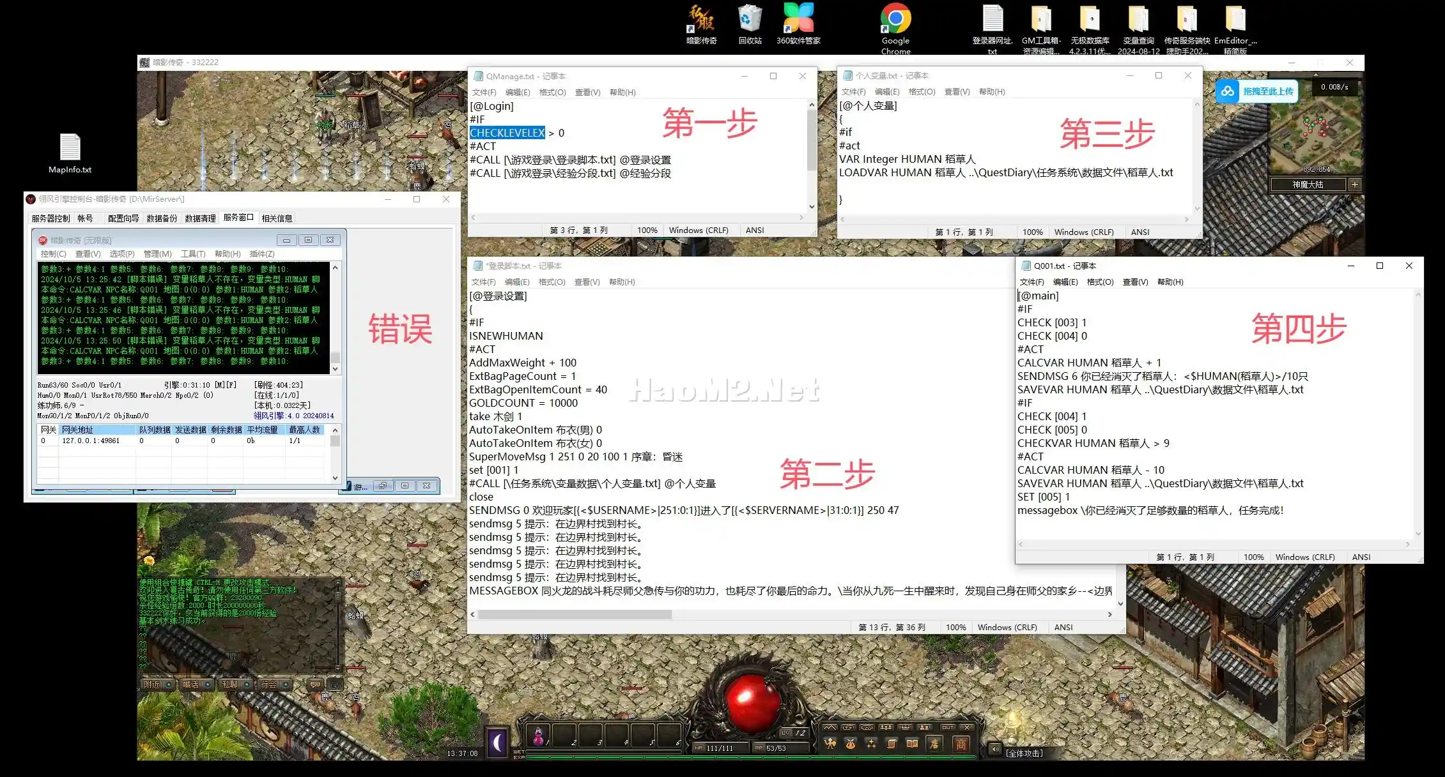Open the 360软件管家 desktop icon
Viewport: 1445px width, 777px height.
click(x=798, y=24)
